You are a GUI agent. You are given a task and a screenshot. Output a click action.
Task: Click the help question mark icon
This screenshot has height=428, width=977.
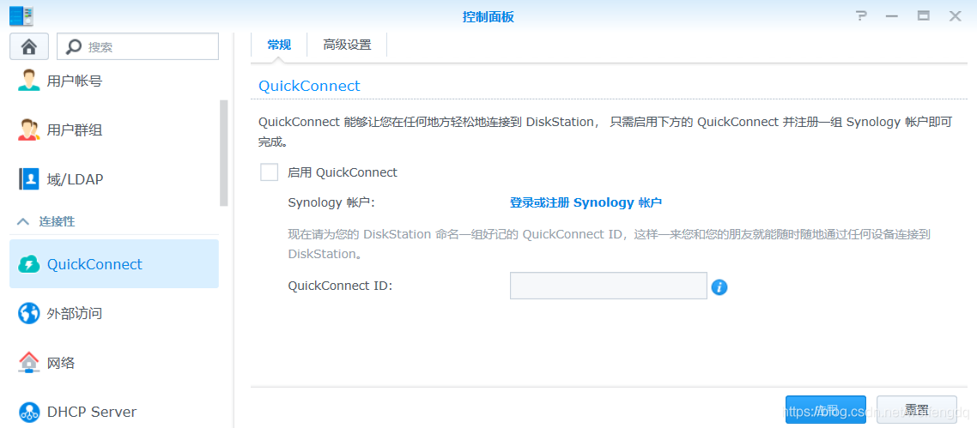[x=861, y=16]
